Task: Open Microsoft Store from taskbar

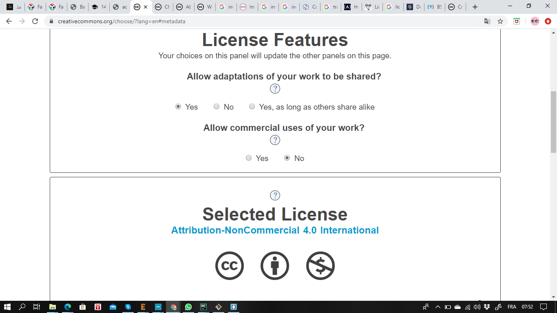Action: tap(82, 307)
